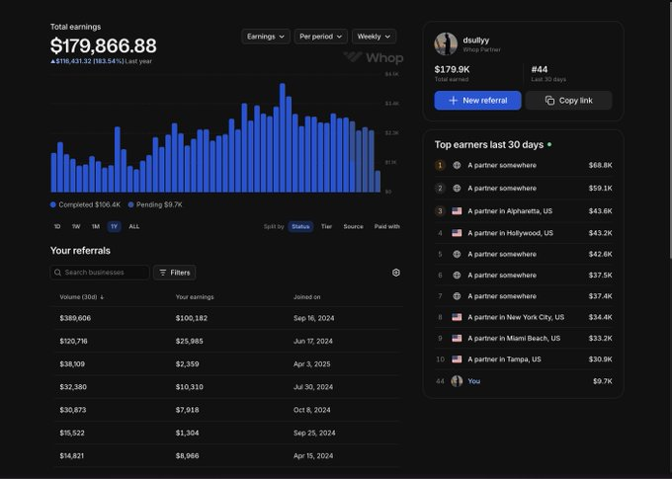Click the search magnifier icon
This screenshot has width=672, height=479.
[58, 273]
